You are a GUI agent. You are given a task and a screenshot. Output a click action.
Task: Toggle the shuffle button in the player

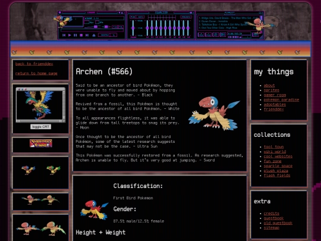(x=105, y=35)
